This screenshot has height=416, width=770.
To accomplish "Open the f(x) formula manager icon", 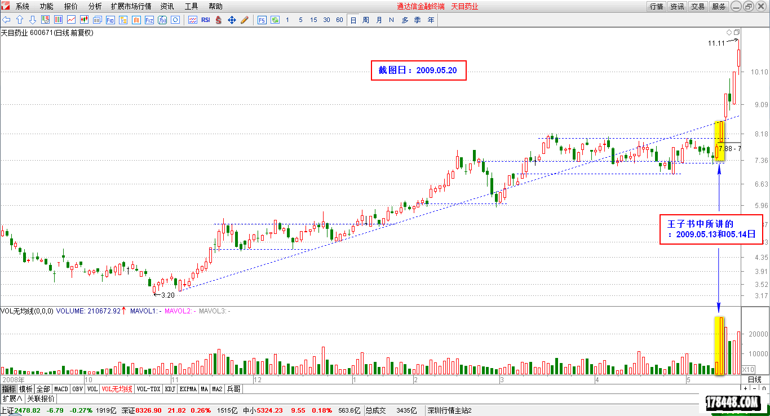I will [162, 20].
